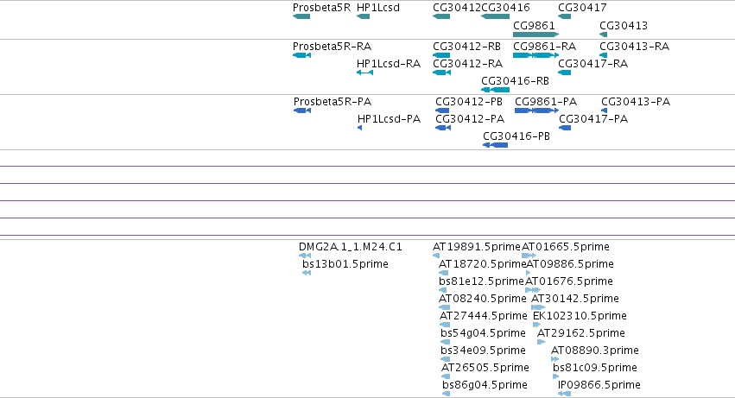Viewport: 735px width, 398px height.
Task: Open transcript CG30417-RA label
Action: pyautogui.click(x=593, y=64)
